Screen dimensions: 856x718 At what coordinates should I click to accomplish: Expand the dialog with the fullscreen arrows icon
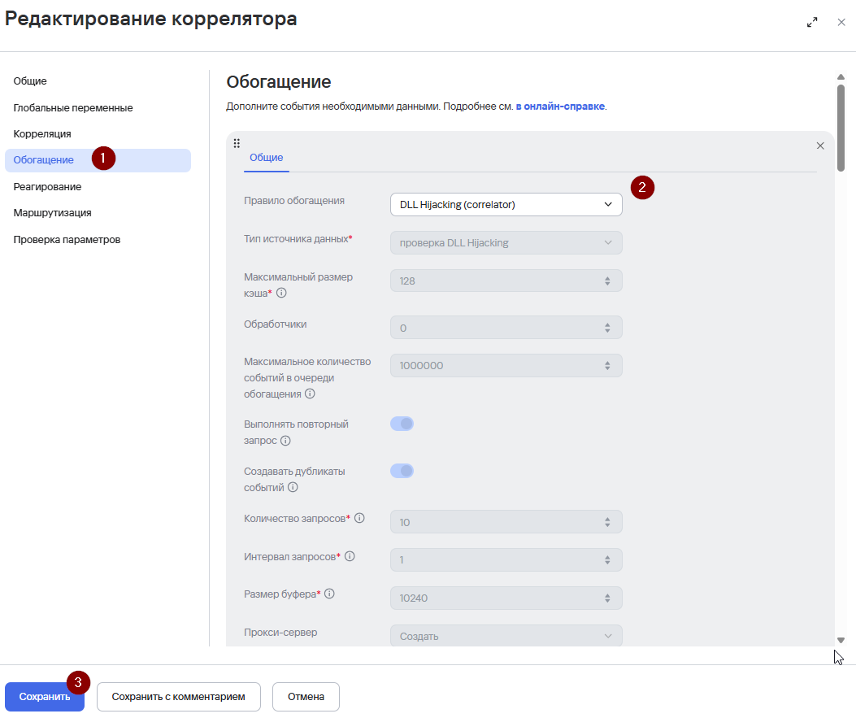click(812, 23)
